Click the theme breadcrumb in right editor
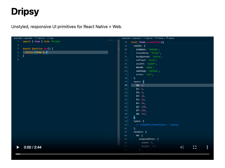This screenshot has height=168, width=225. tap(160, 38)
